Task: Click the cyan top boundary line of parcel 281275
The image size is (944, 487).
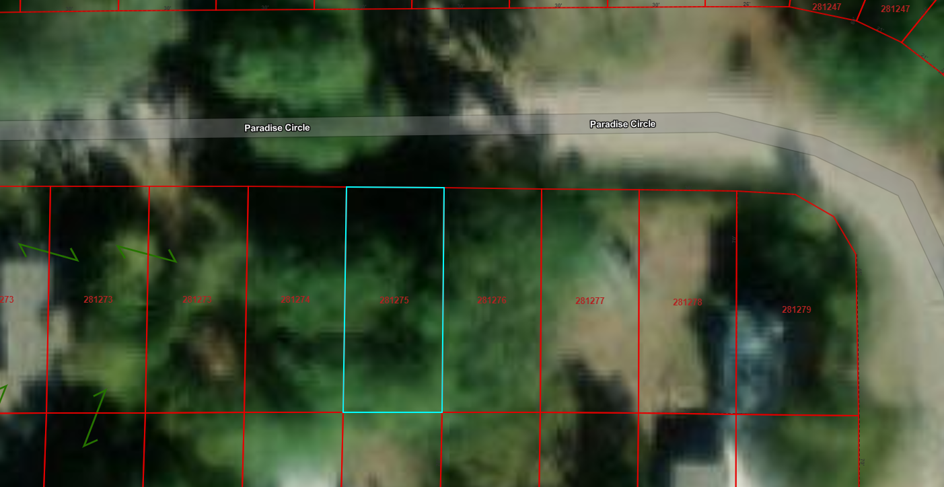Action: coord(395,188)
